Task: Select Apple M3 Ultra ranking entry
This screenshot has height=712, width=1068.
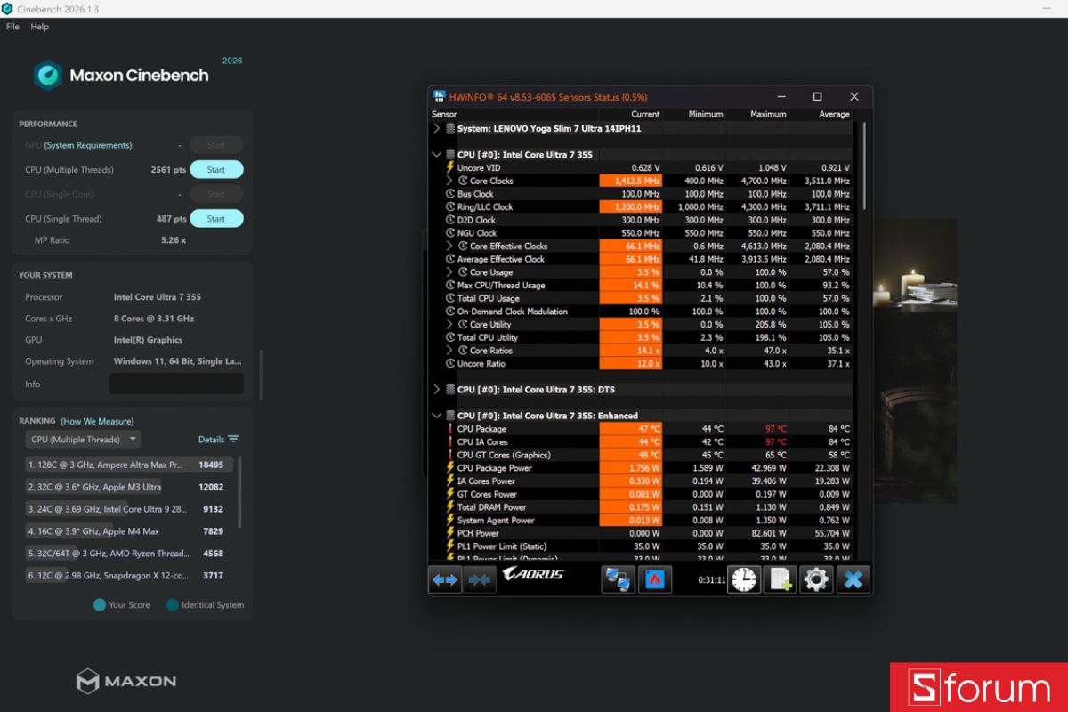Action: (129, 487)
